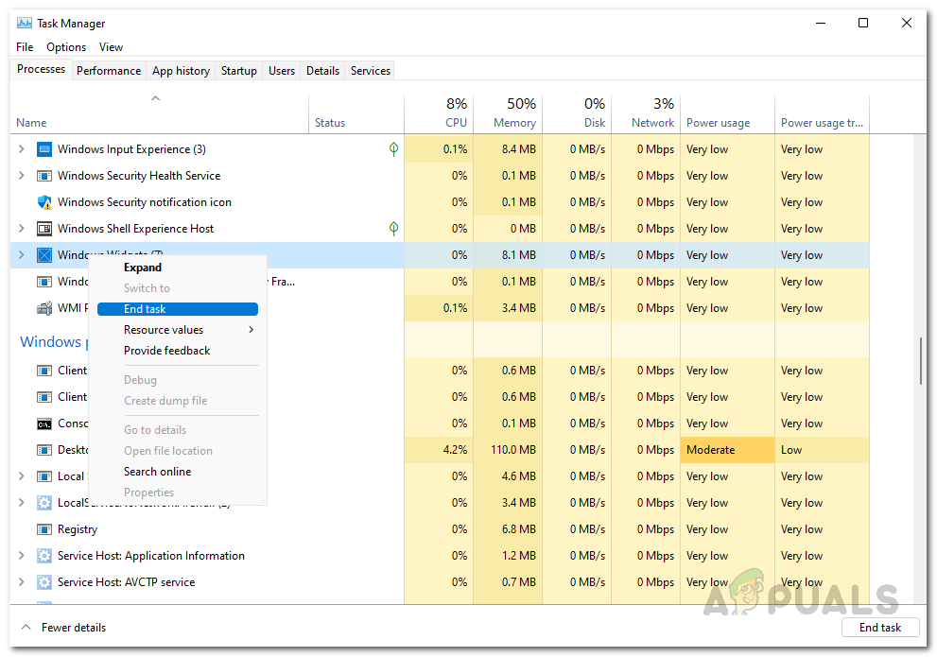This screenshot has width=937, height=657.
Task: Expand the Service Host: Application Information row
Action: click(x=22, y=556)
